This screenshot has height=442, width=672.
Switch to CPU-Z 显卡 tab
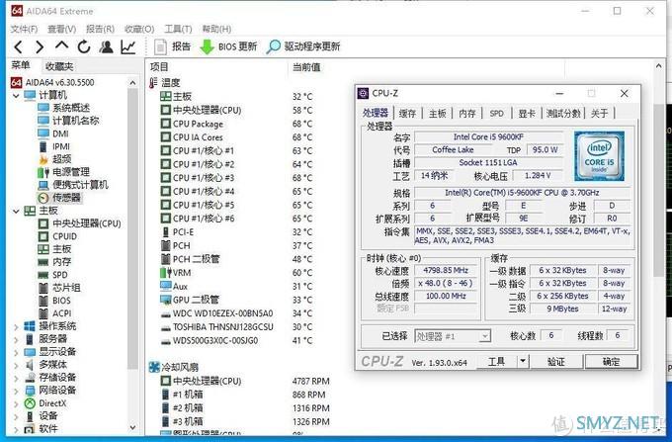(x=527, y=113)
